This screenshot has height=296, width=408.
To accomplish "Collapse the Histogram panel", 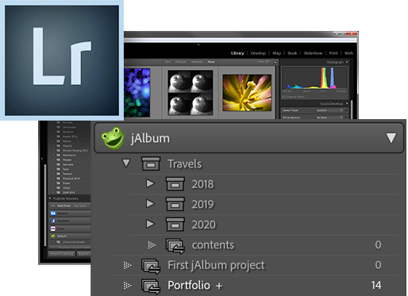I will pos(347,62).
